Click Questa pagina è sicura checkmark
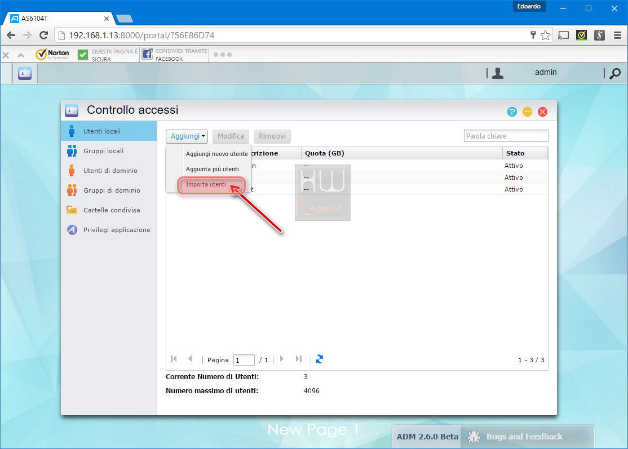The width and height of the screenshot is (628, 449). (83, 55)
